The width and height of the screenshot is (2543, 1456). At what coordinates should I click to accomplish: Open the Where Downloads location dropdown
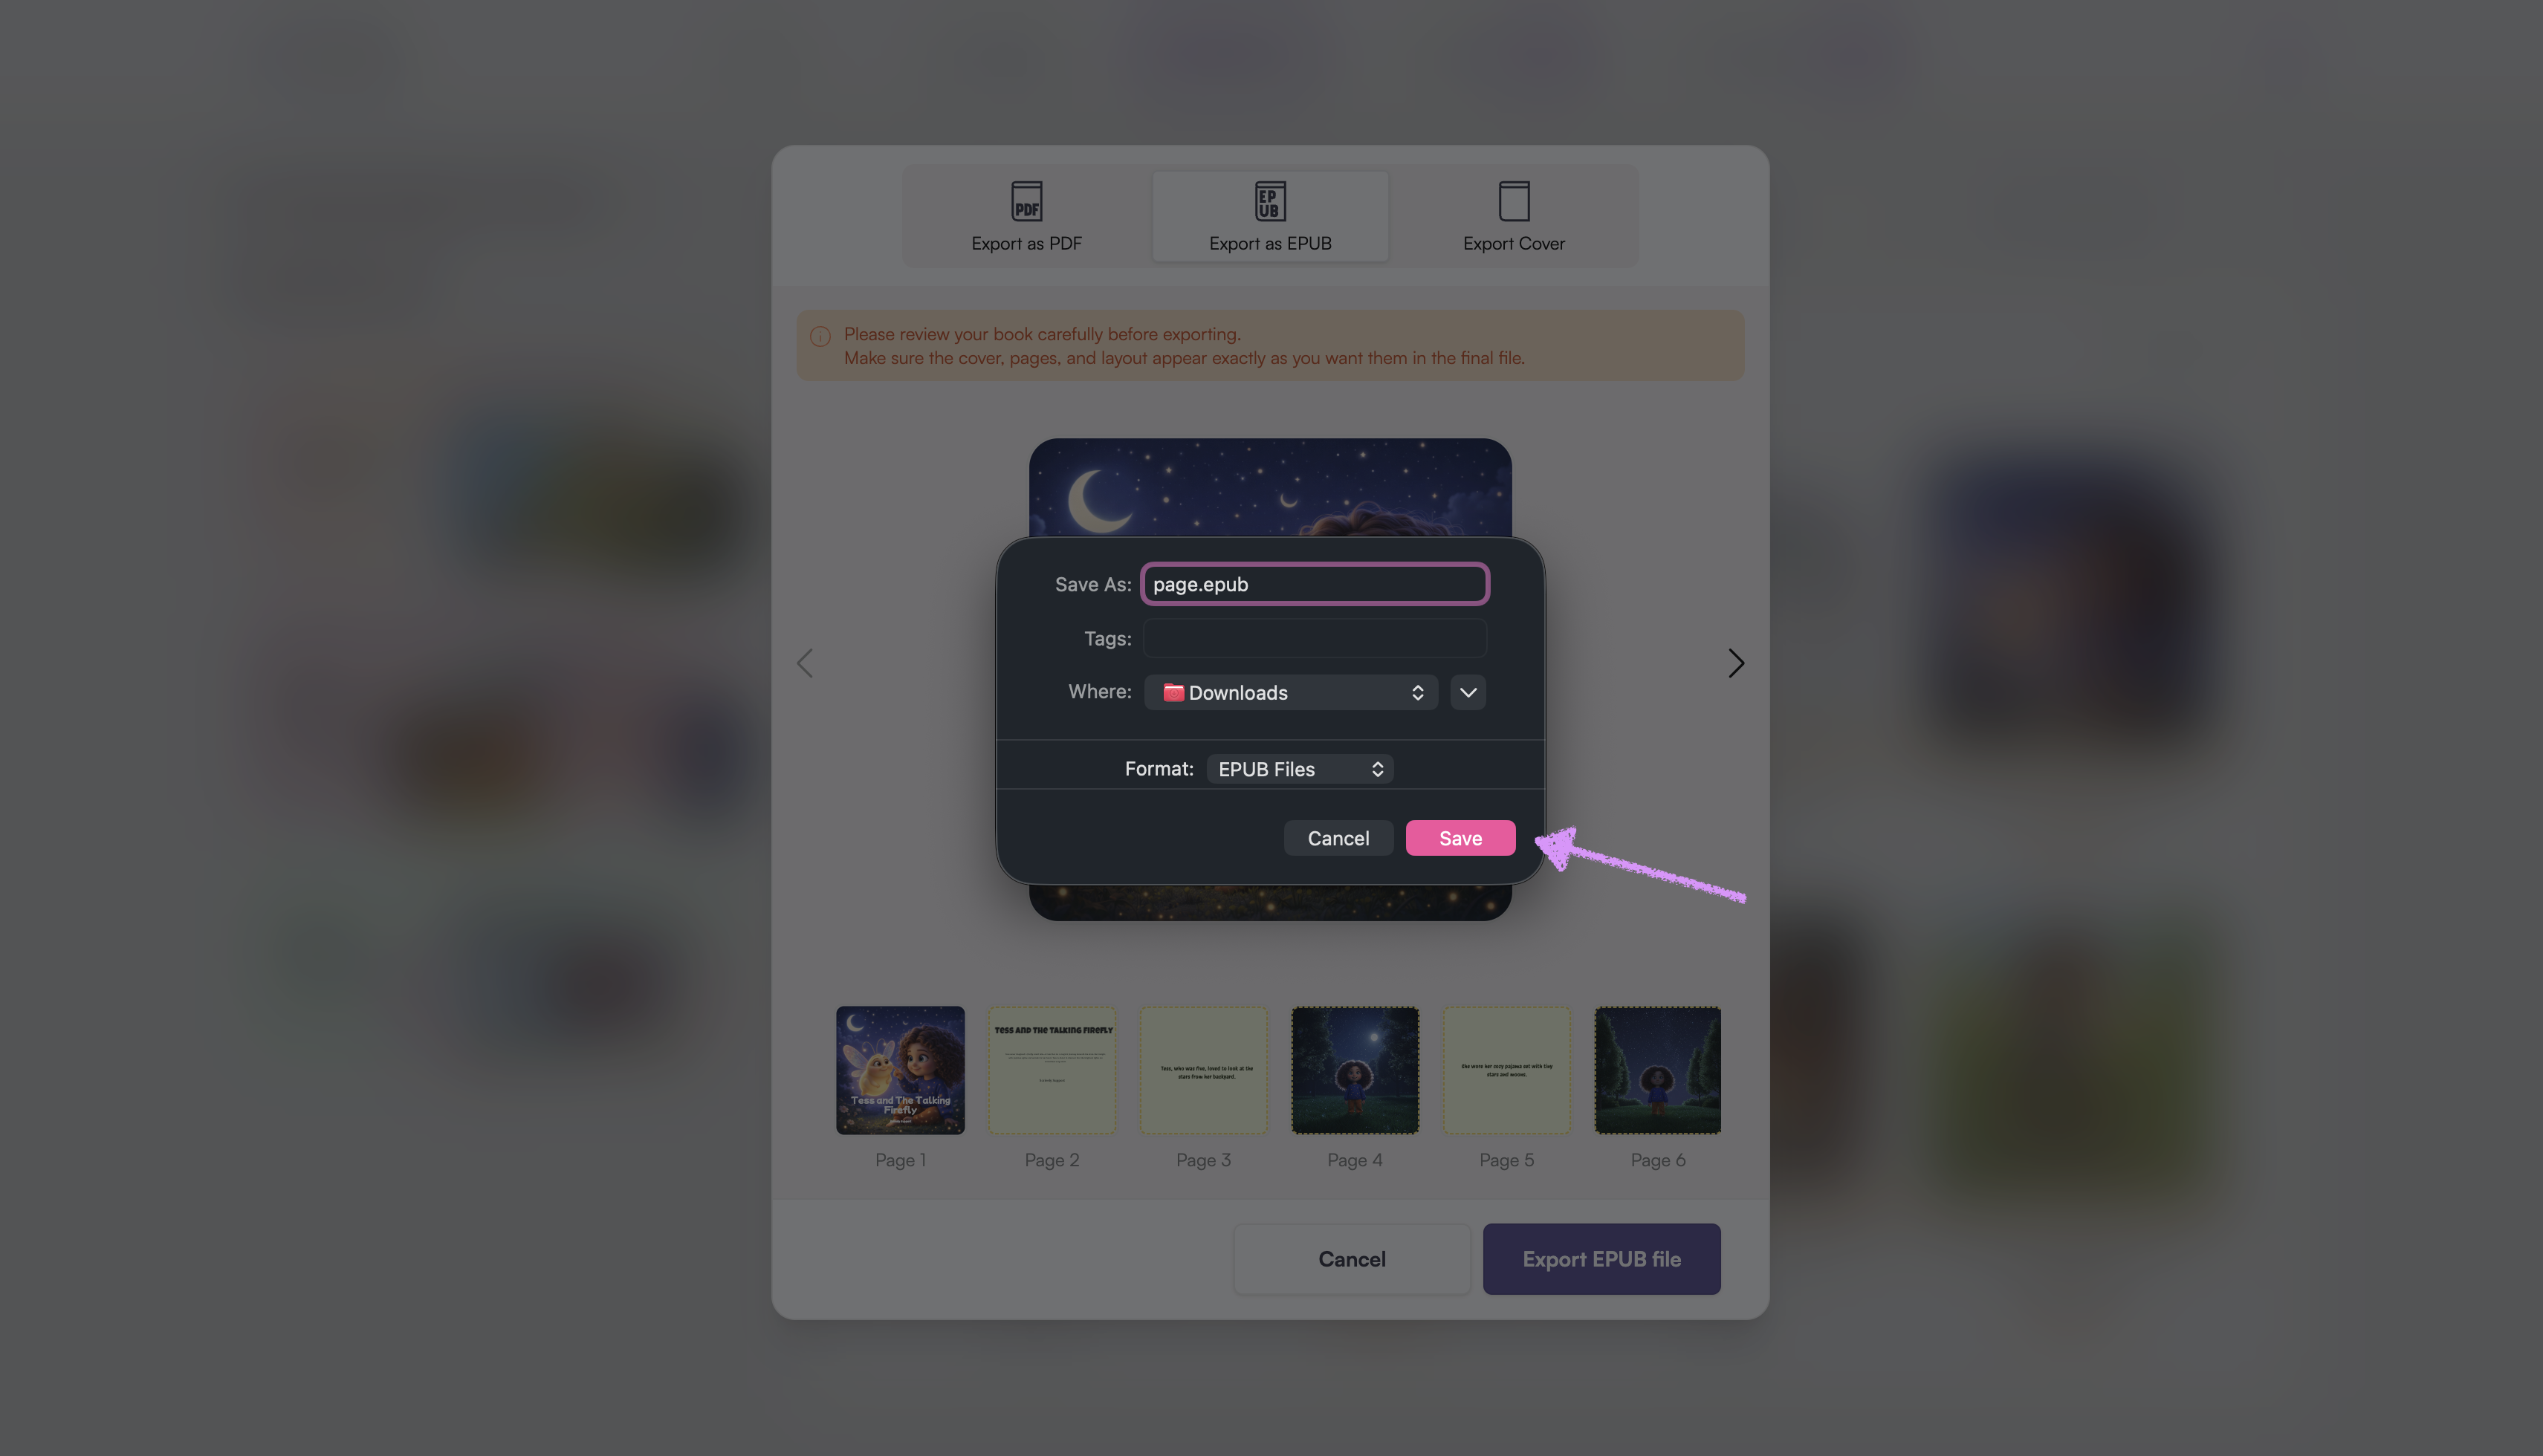[1291, 692]
